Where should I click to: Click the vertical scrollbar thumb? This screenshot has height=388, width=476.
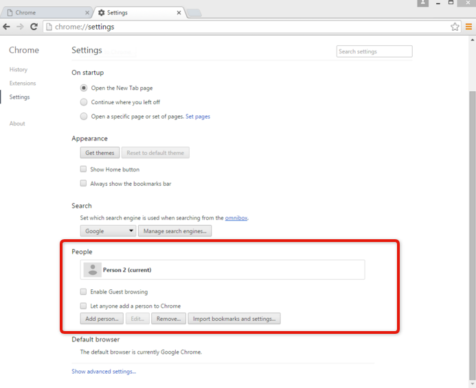472,234
